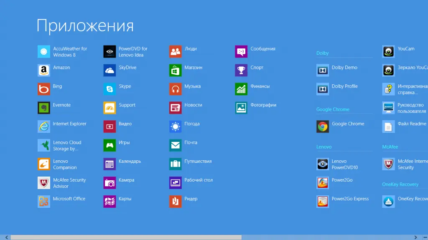Open Зеркало YouCam icon

pyautogui.click(x=388, y=71)
